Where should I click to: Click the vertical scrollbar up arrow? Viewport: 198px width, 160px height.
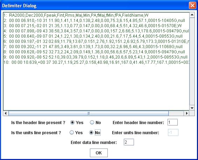pos(192,15)
